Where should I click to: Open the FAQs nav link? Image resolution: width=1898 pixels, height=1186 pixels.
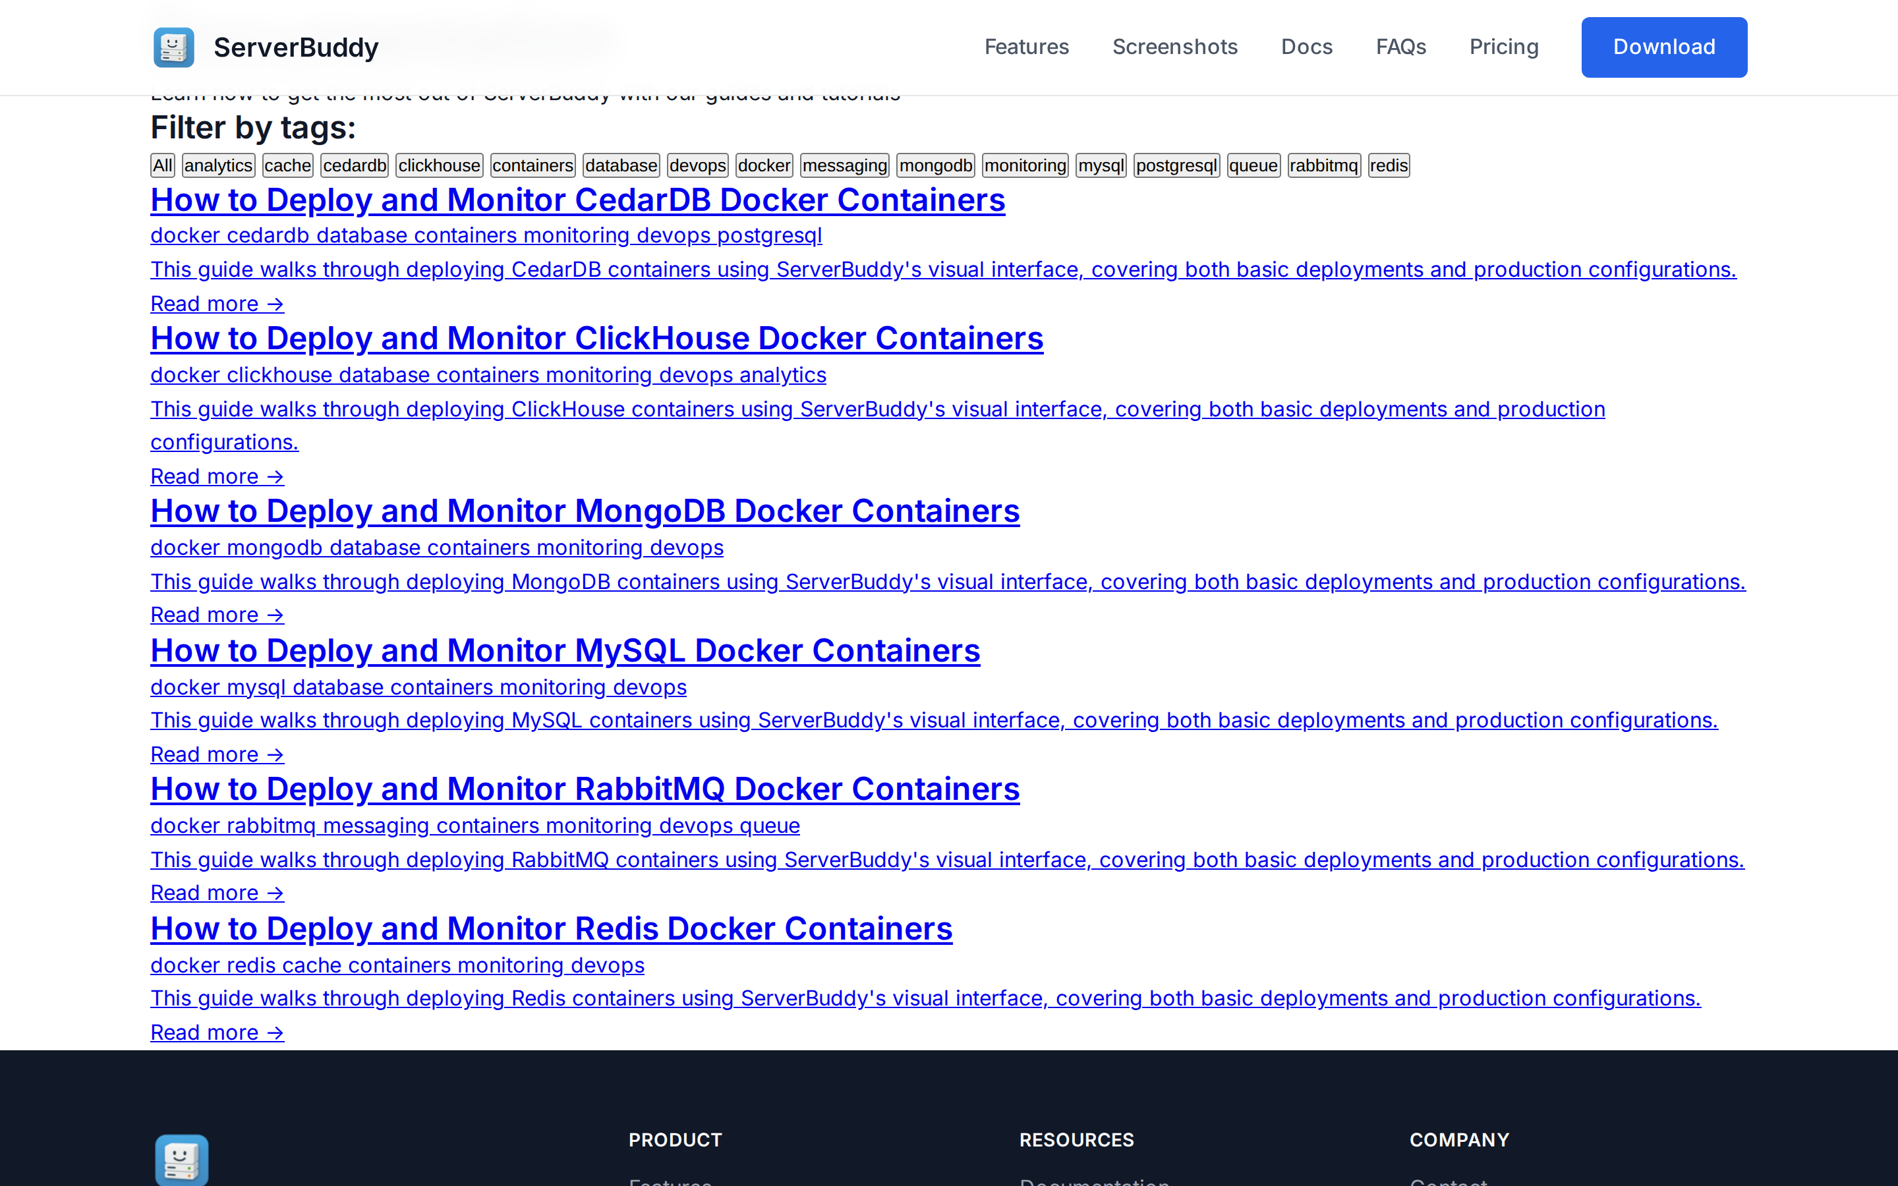(1400, 47)
